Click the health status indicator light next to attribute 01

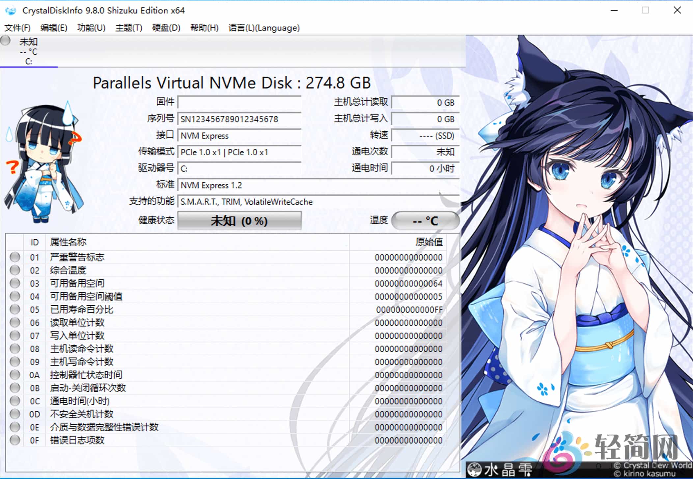15,257
